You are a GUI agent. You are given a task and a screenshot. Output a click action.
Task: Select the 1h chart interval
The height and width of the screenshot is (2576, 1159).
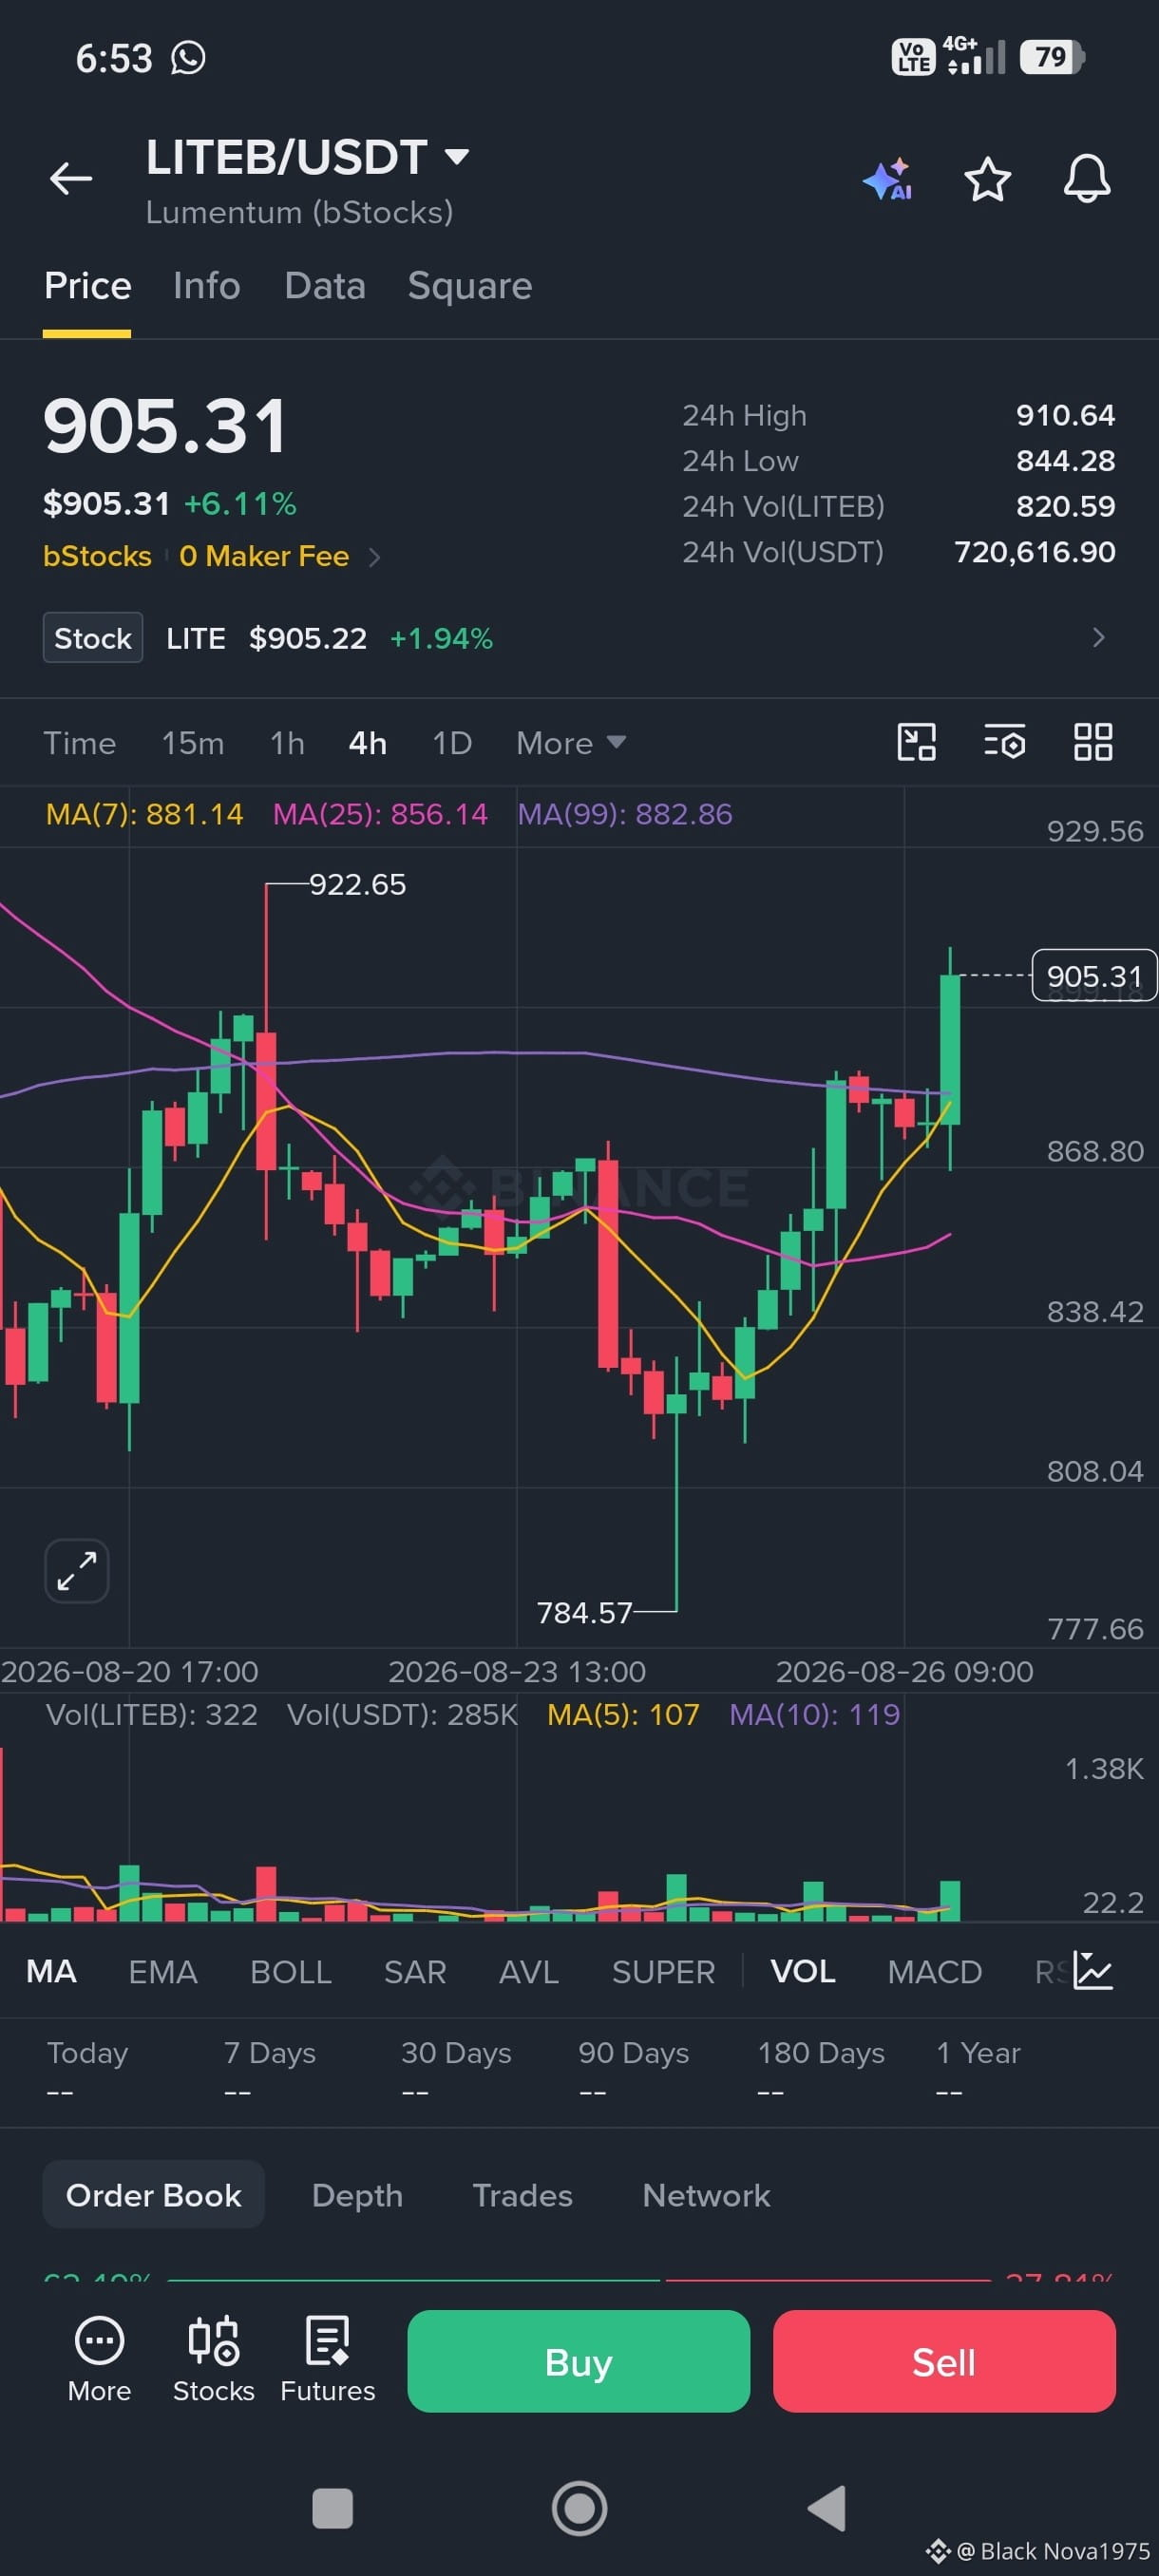pos(287,743)
